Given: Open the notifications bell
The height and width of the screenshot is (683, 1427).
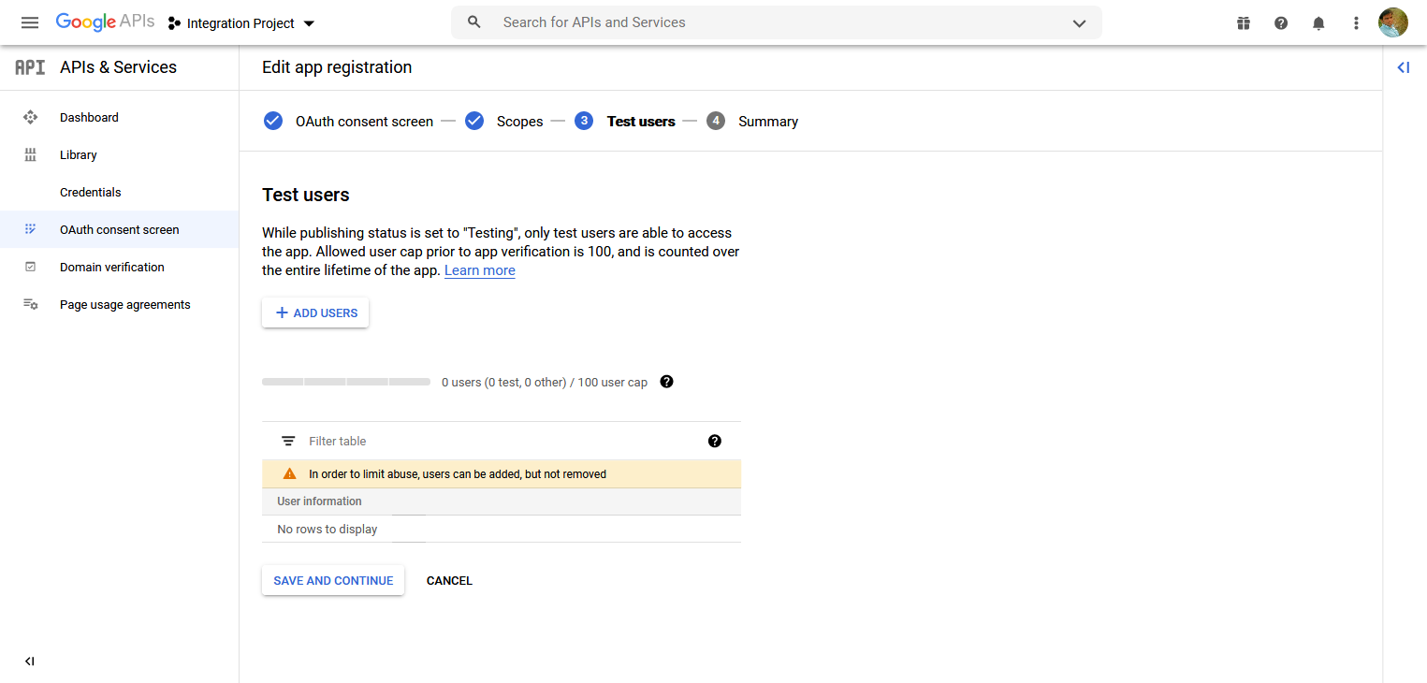Looking at the screenshot, I should [1318, 23].
